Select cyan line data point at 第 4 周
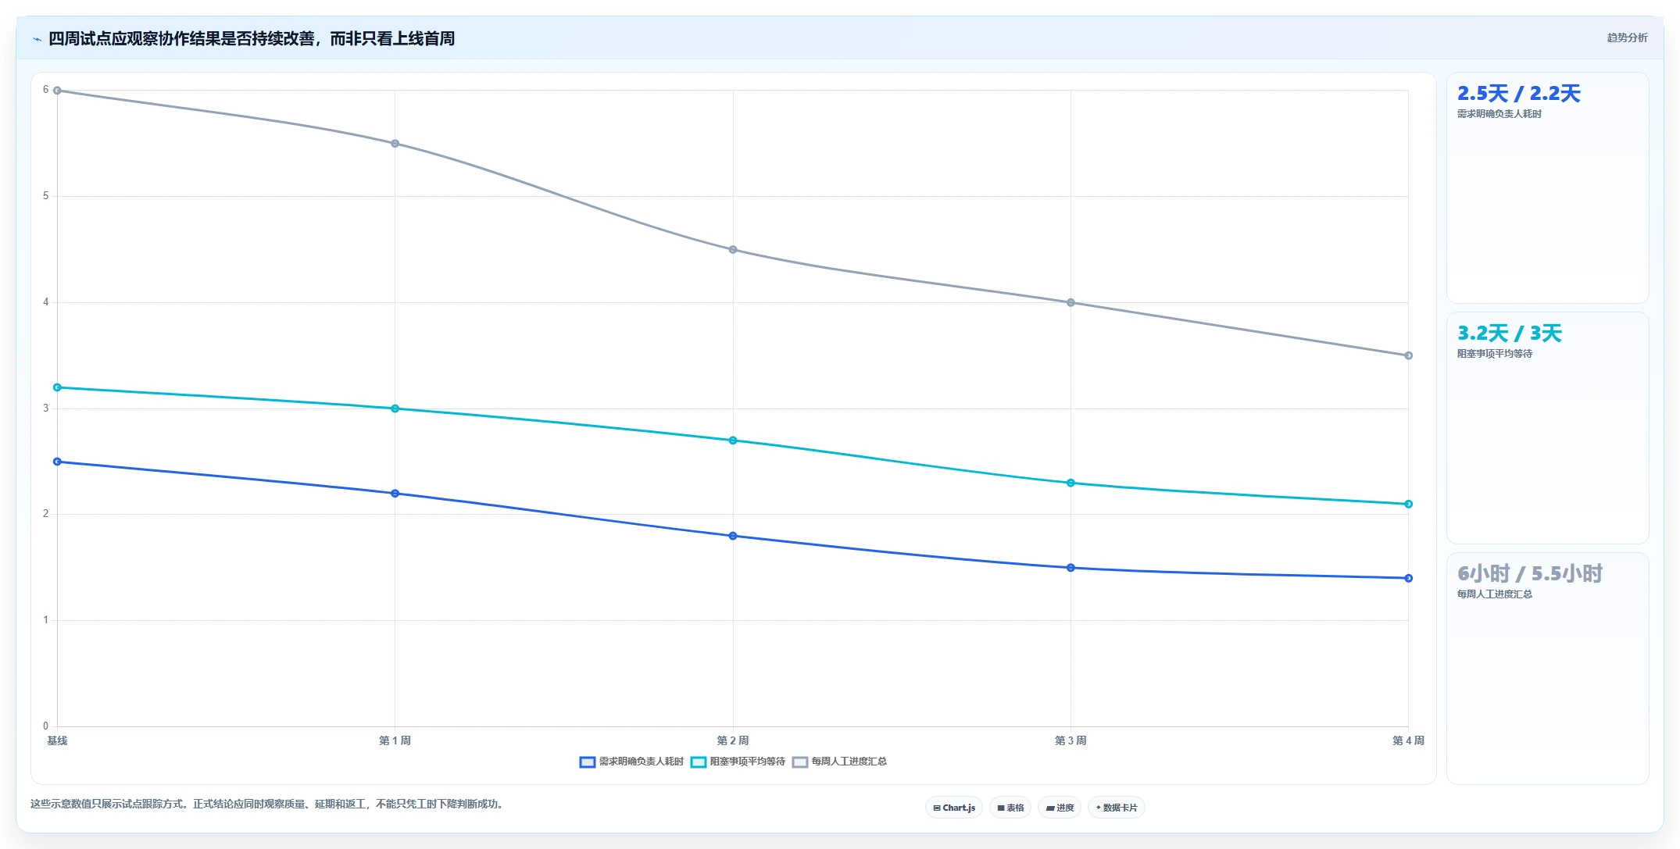The image size is (1680, 849). 1408,504
